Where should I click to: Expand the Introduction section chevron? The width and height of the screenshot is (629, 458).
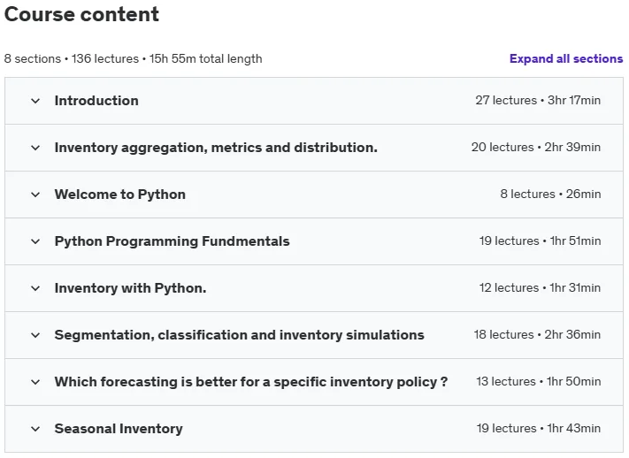pos(35,101)
